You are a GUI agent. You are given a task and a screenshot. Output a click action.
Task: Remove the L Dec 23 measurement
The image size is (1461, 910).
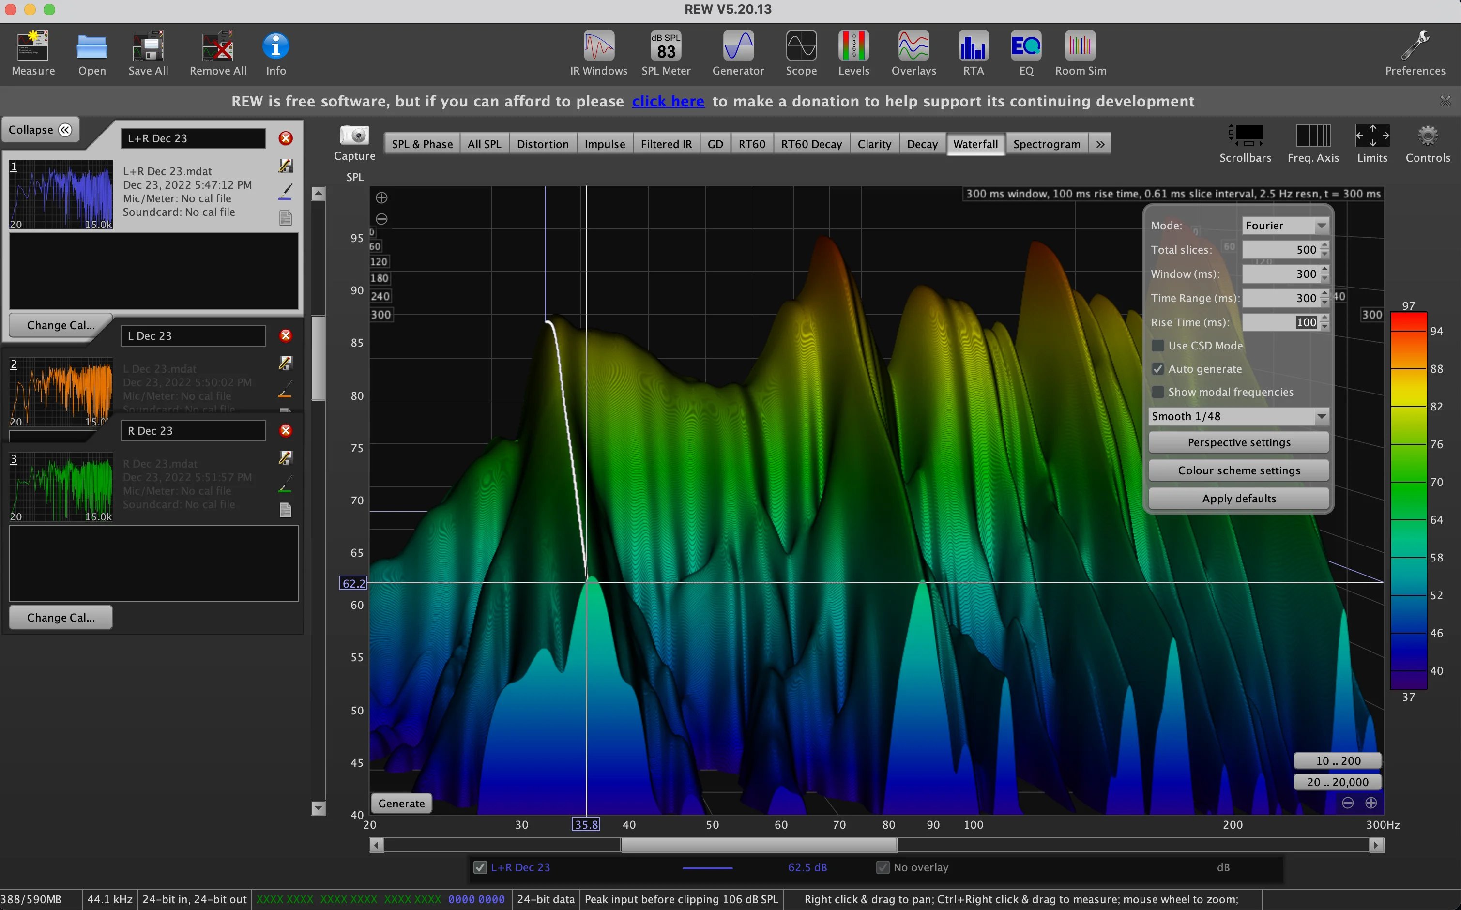pyautogui.click(x=286, y=335)
